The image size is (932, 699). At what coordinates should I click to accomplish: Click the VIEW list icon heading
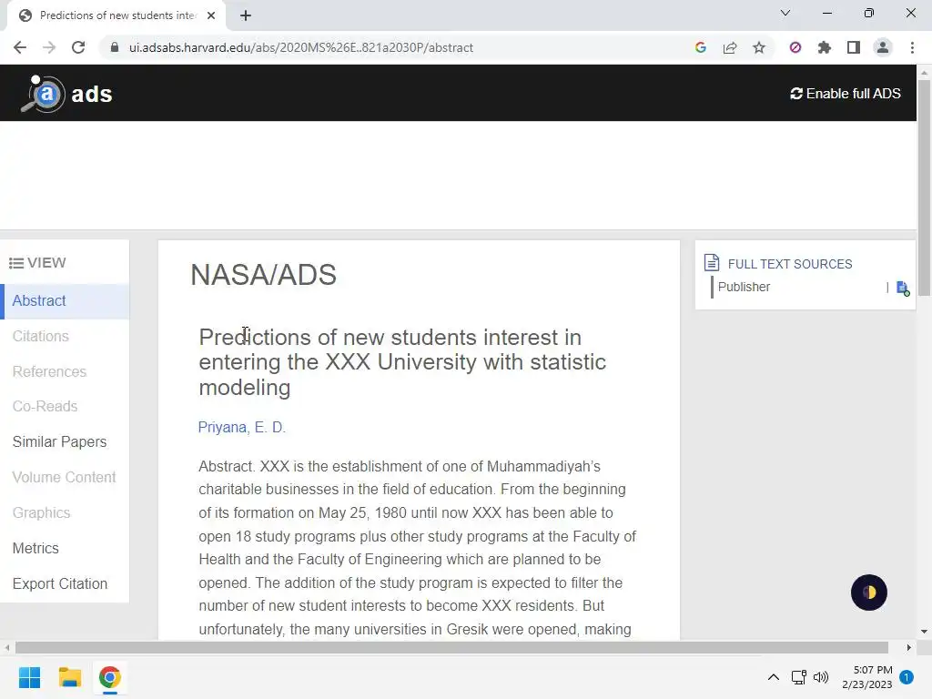[x=37, y=263]
